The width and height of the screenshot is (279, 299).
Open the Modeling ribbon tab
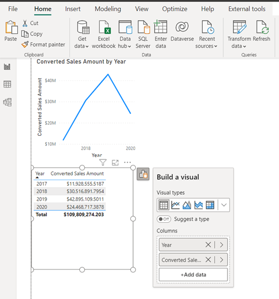[108, 9]
